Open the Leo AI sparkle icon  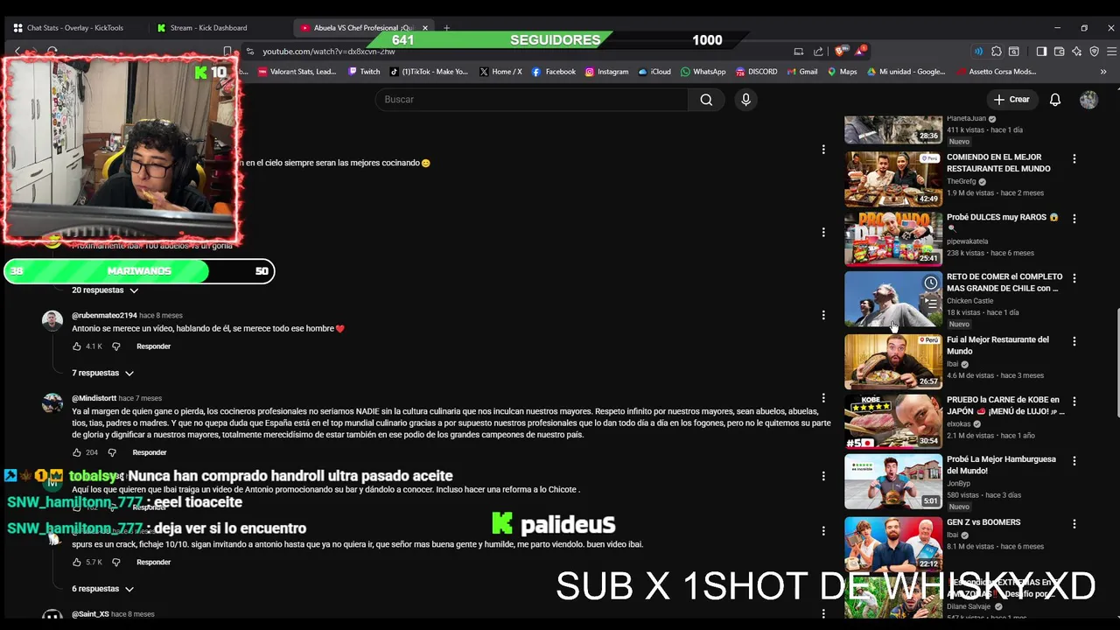pyautogui.click(x=1076, y=52)
